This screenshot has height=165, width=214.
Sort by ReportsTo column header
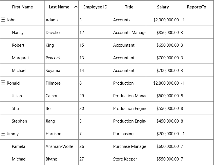197,7
